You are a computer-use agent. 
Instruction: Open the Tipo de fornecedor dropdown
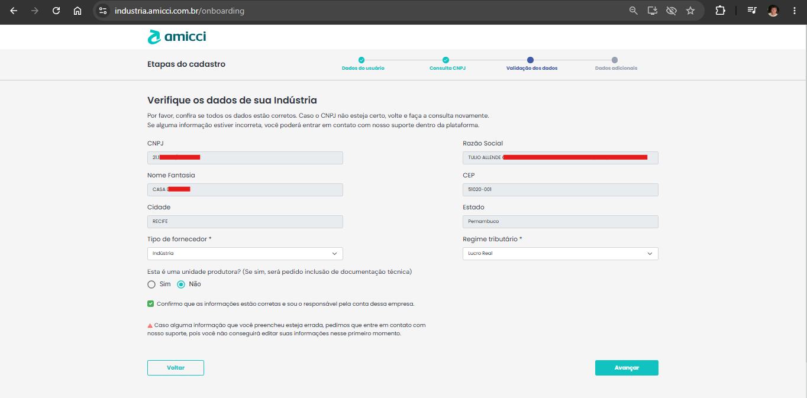245,254
